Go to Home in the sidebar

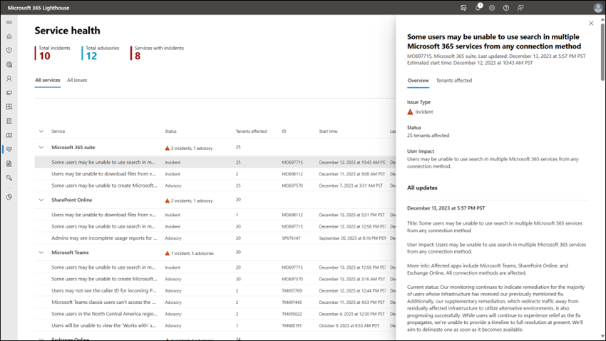pos(9,36)
